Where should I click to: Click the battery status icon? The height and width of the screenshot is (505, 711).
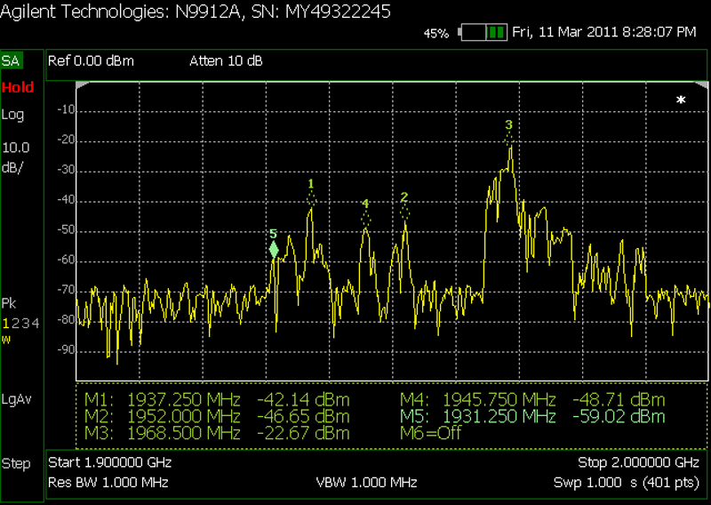click(483, 32)
